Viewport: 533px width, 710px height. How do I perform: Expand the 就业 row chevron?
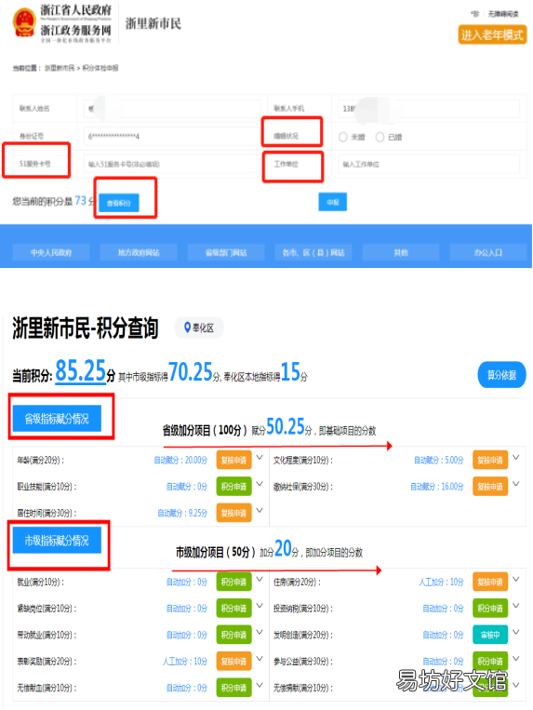(260, 579)
